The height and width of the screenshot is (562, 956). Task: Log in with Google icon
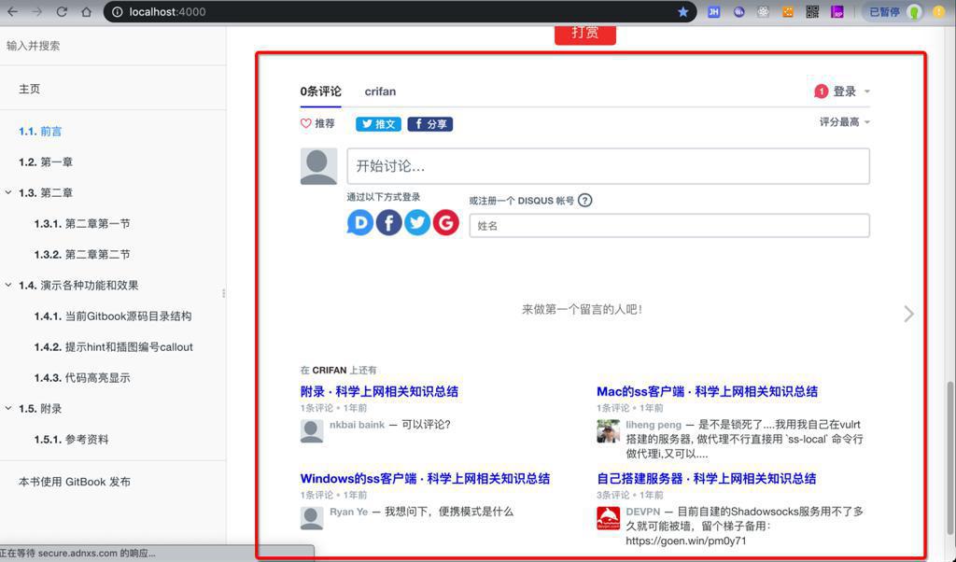tap(445, 223)
